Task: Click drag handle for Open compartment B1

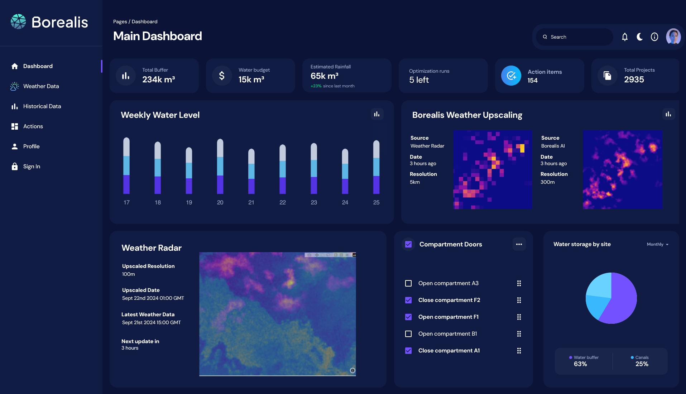Action: (519, 334)
